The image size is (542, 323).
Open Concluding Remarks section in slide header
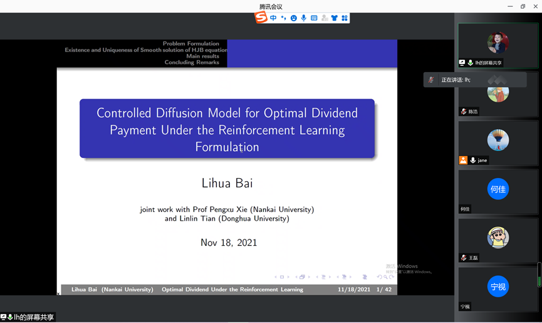click(192, 63)
